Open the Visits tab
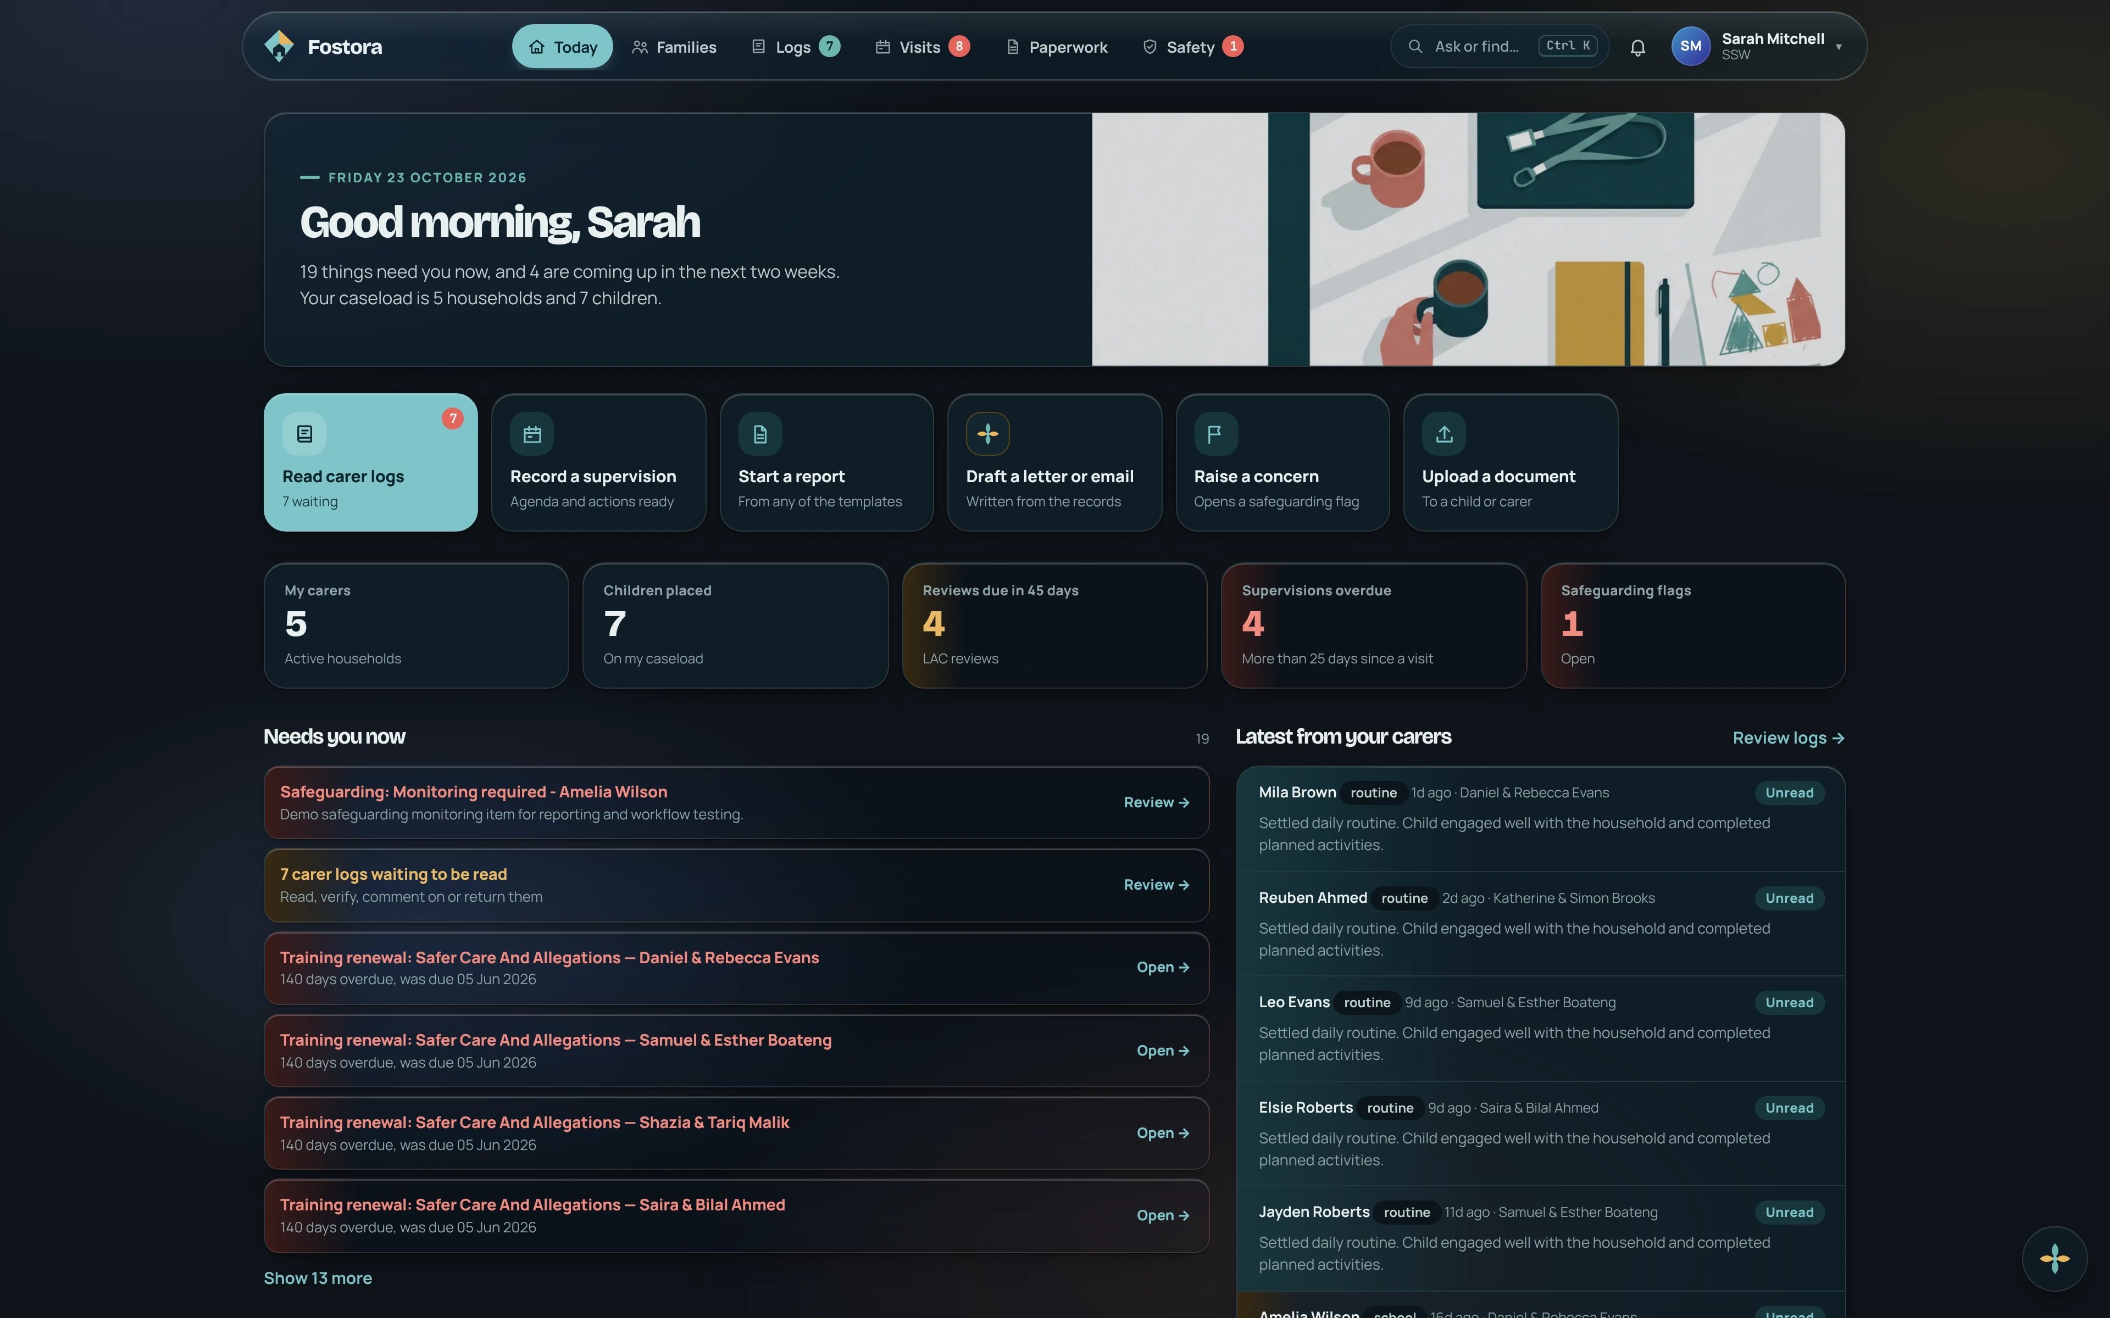 pos(923,46)
